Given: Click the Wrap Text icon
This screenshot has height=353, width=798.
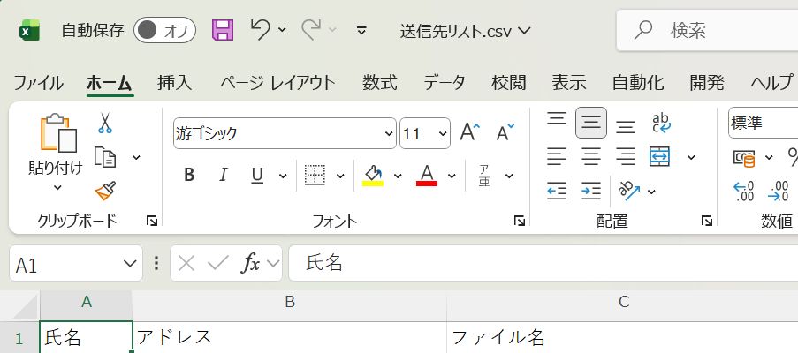Looking at the screenshot, I should coord(660,123).
